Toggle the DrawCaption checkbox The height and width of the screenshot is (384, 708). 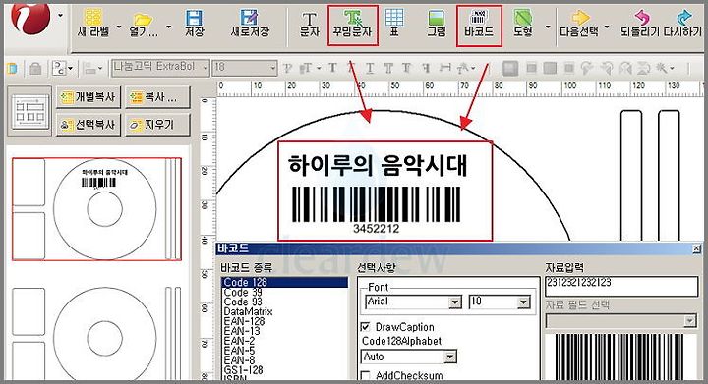point(365,327)
